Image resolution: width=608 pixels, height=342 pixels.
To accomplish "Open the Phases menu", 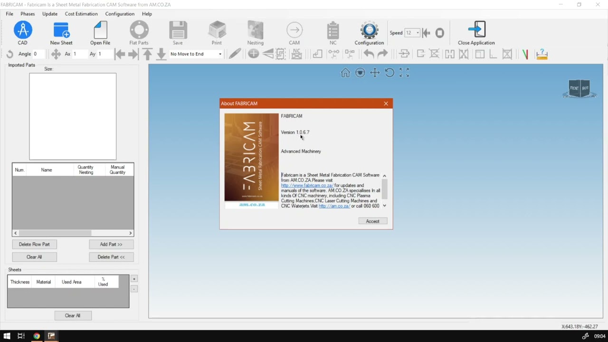I will point(28,14).
